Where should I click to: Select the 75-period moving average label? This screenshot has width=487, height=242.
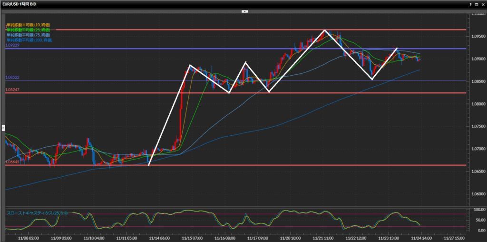pos(28,35)
